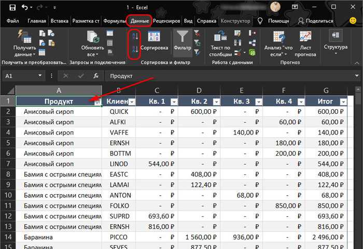Expand the formula bar chevron
This screenshot has height=249, width=363.
pyautogui.click(x=357, y=76)
